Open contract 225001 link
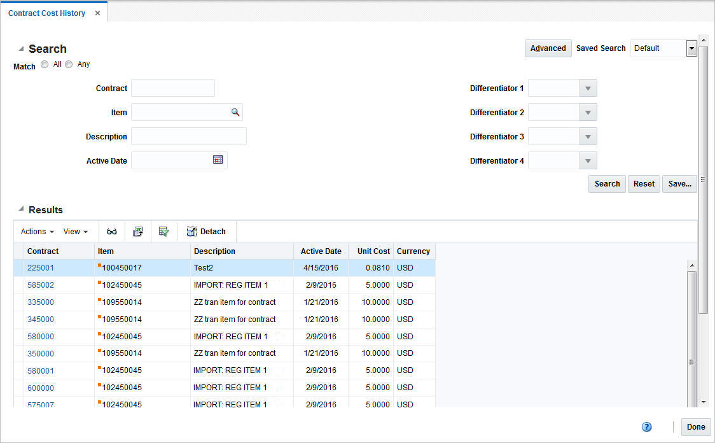The width and height of the screenshot is (715, 443). pos(41,268)
